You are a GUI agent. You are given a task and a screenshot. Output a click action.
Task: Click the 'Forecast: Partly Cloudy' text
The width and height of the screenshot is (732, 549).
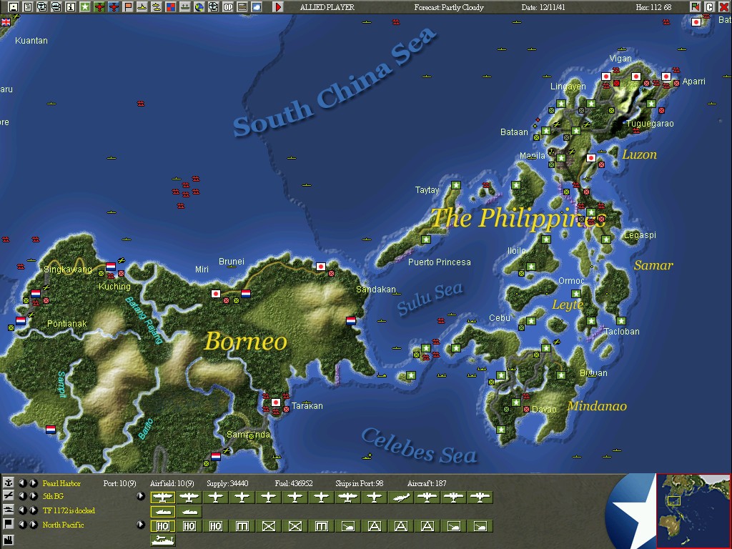(449, 7)
